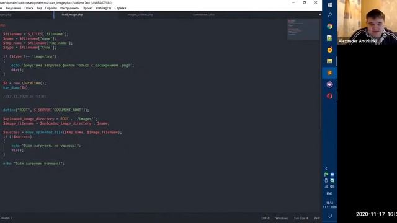The width and height of the screenshot is (397, 223).
Task: Open the Вид menu
Action: click(x=39, y=8)
